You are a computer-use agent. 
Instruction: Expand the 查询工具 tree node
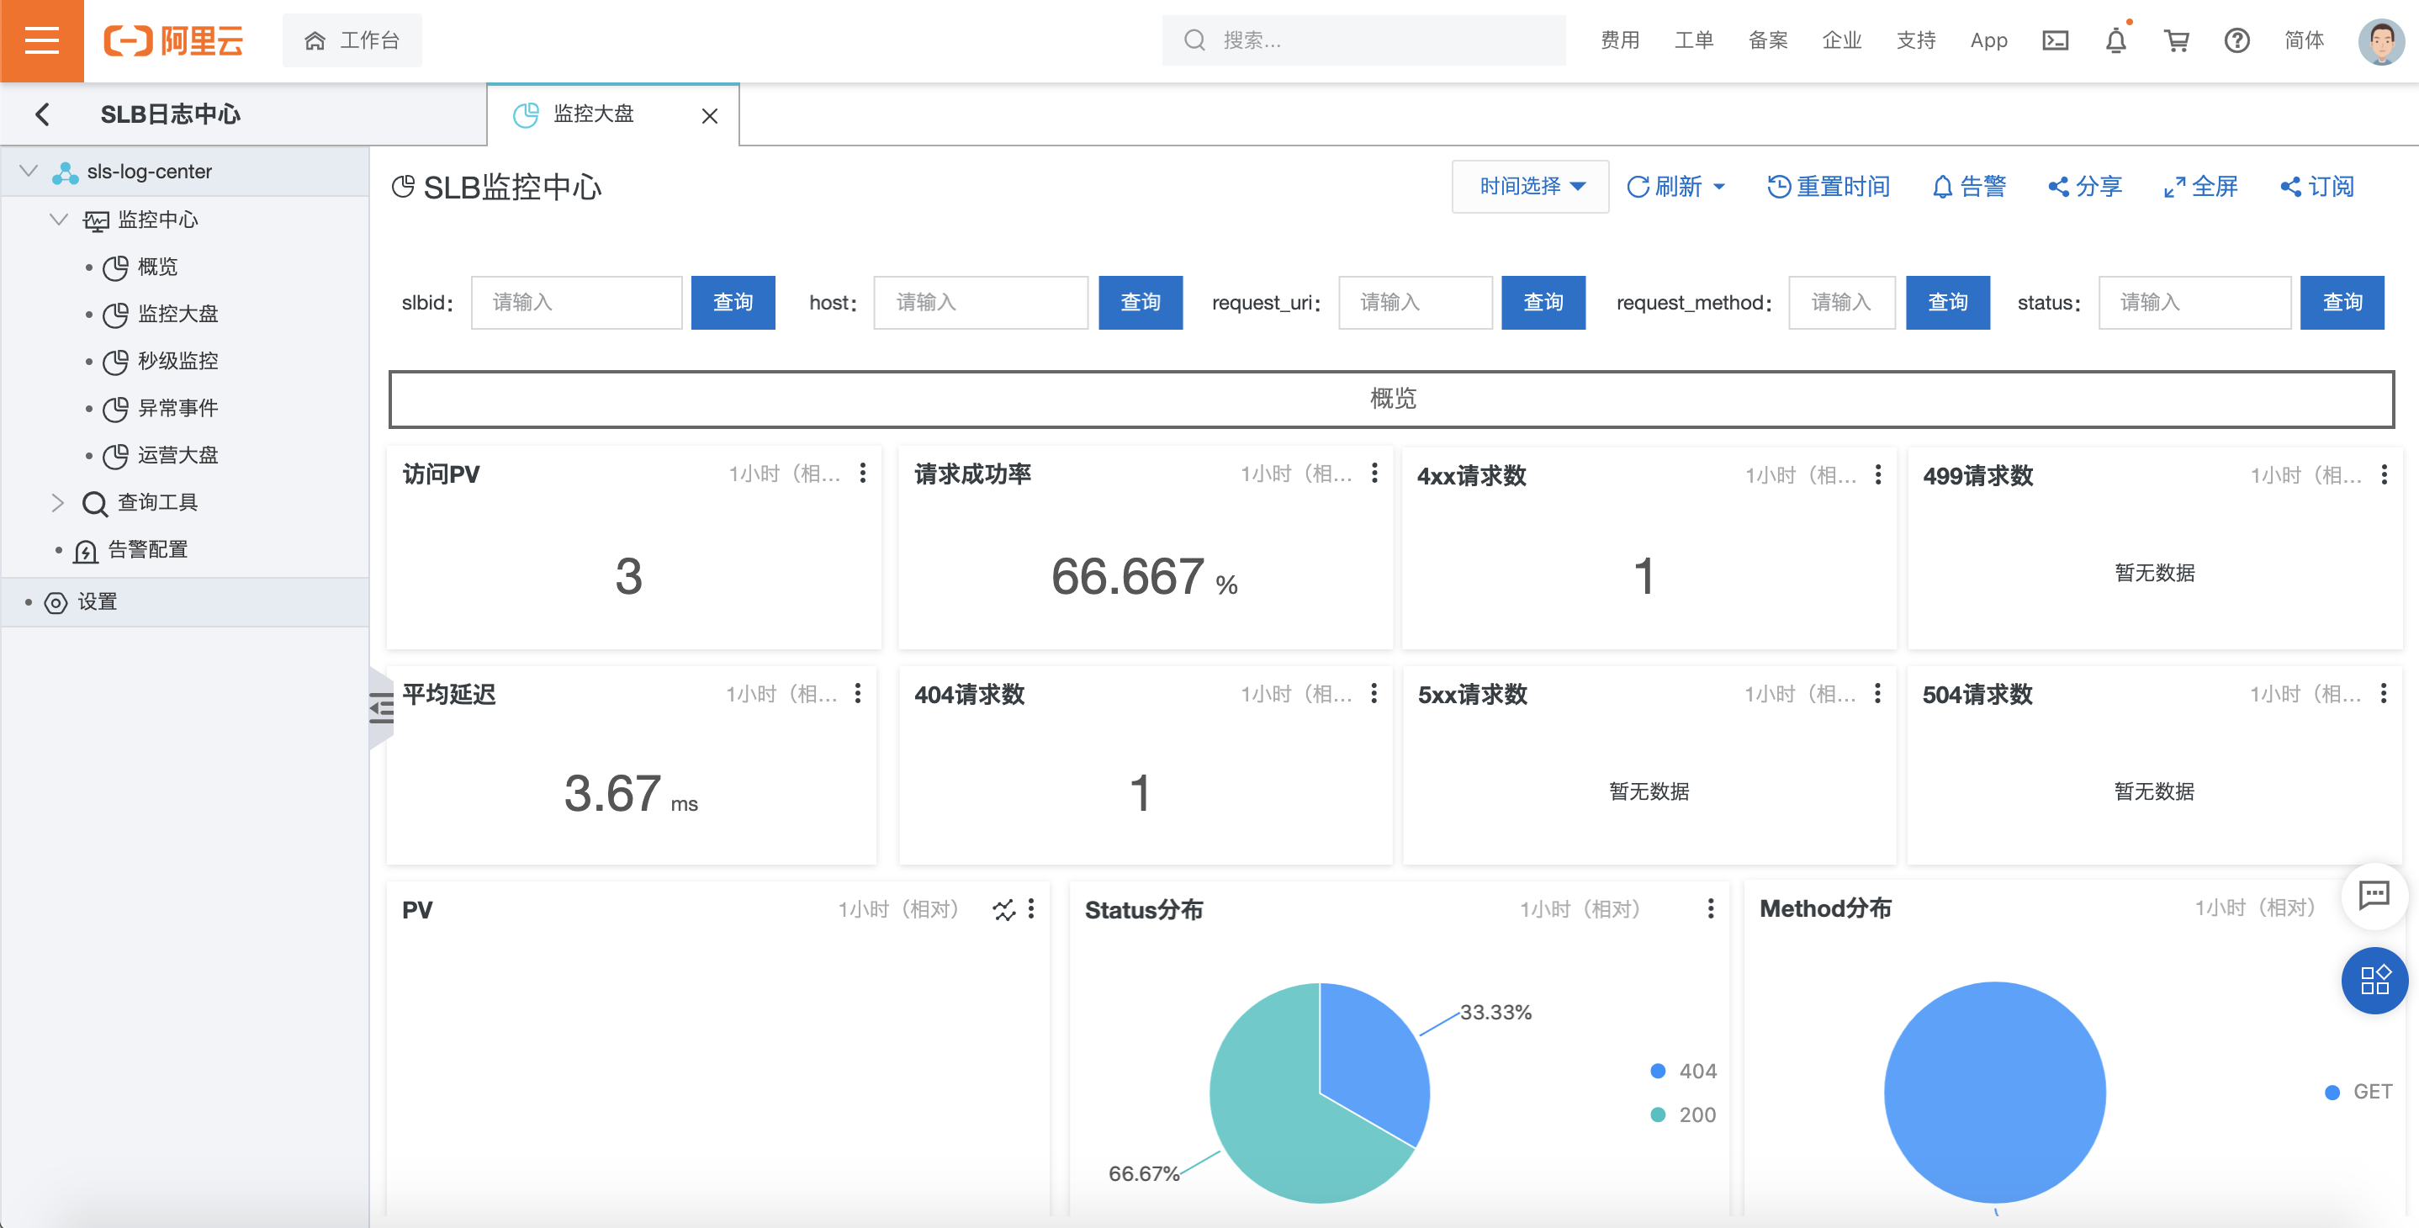[x=57, y=502]
